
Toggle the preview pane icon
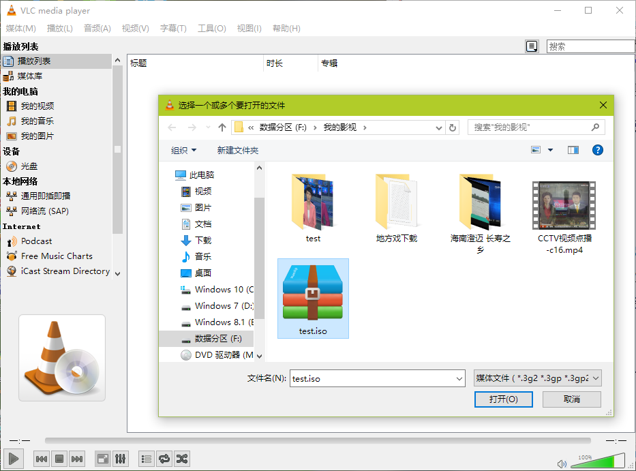pyautogui.click(x=573, y=150)
